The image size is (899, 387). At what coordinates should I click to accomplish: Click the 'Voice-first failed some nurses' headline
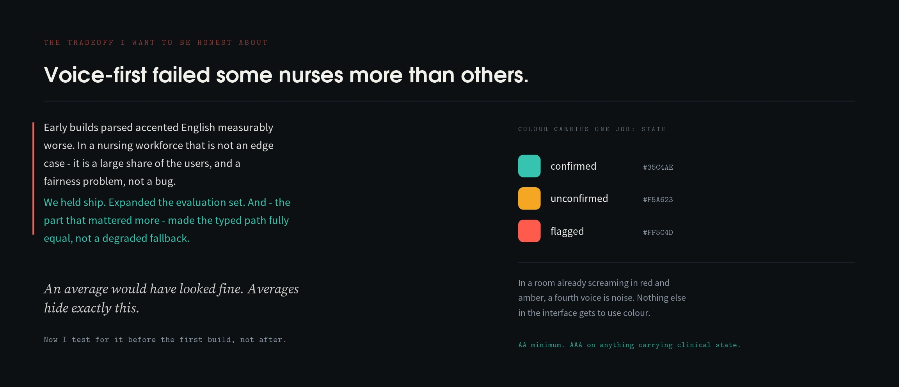coord(286,75)
